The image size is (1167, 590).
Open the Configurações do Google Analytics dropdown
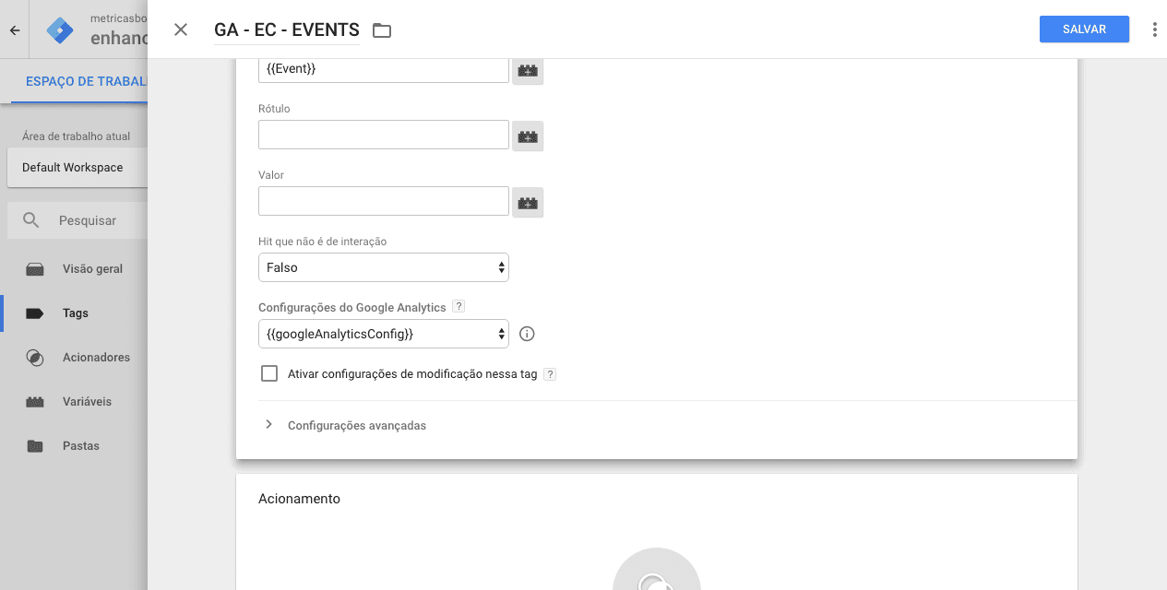(383, 334)
